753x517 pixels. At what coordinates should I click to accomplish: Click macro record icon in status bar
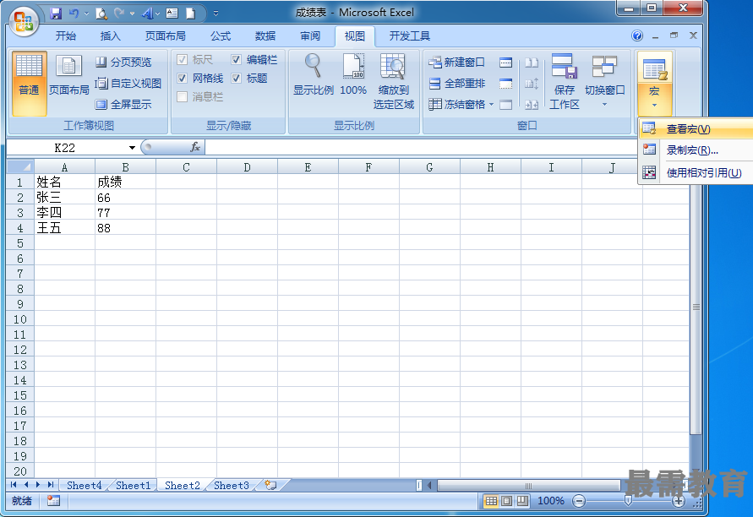point(53,501)
